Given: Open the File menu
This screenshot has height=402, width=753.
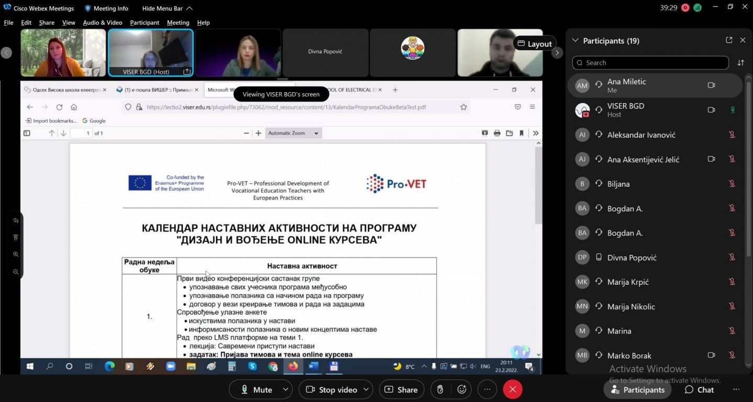Looking at the screenshot, I should 8,23.
